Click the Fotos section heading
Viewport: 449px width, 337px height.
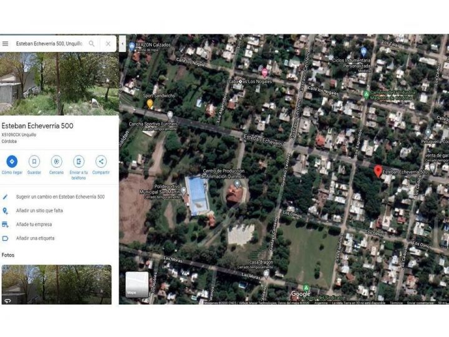pyautogui.click(x=8, y=255)
